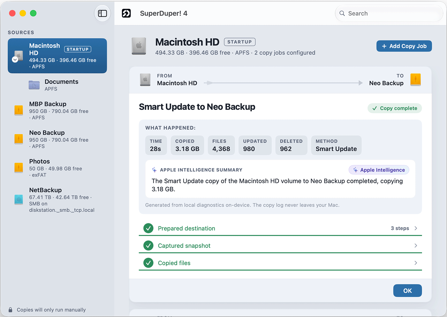The image size is (447, 317).
Task: Click the TO Neo Backup label
Action: point(386,80)
